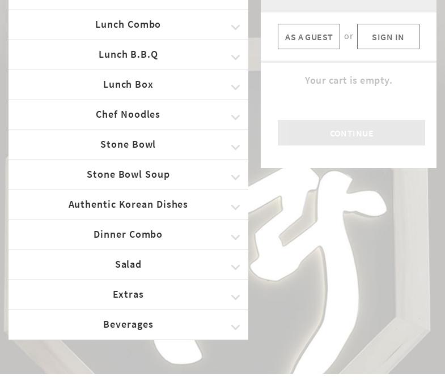Open the Stone Bowl Soup category
This screenshot has width=445, height=386.
128,174
